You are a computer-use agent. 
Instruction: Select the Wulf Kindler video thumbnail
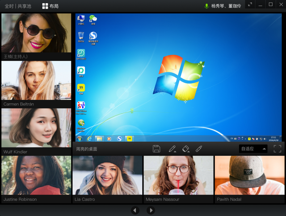pos(36,128)
